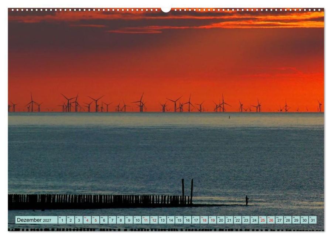Click day 27 in the calendar strip

tap(280, 220)
